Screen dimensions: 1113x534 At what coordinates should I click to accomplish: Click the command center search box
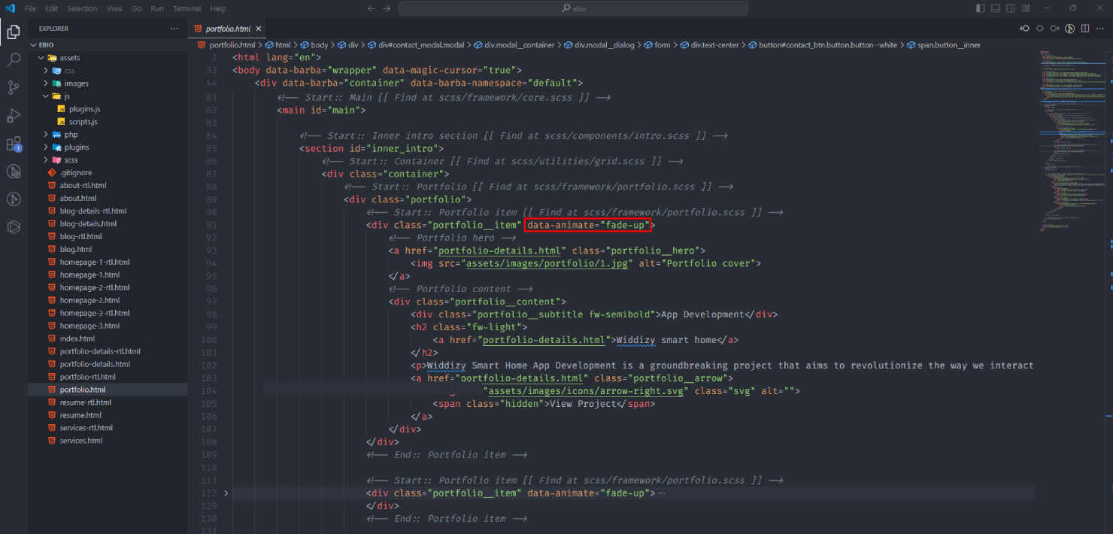(573, 8)
